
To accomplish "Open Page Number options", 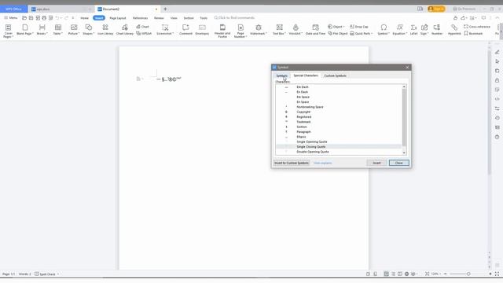I will tap(240, 31).
